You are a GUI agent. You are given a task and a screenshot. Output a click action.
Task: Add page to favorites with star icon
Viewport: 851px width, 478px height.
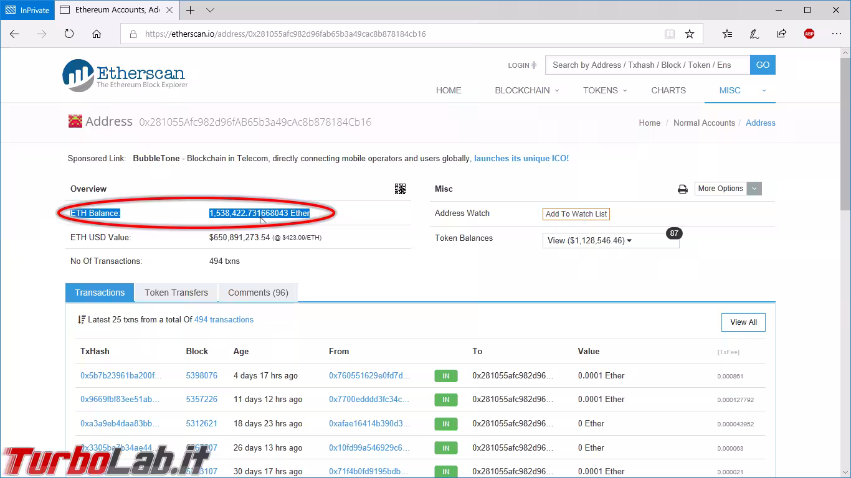[690, 34]
